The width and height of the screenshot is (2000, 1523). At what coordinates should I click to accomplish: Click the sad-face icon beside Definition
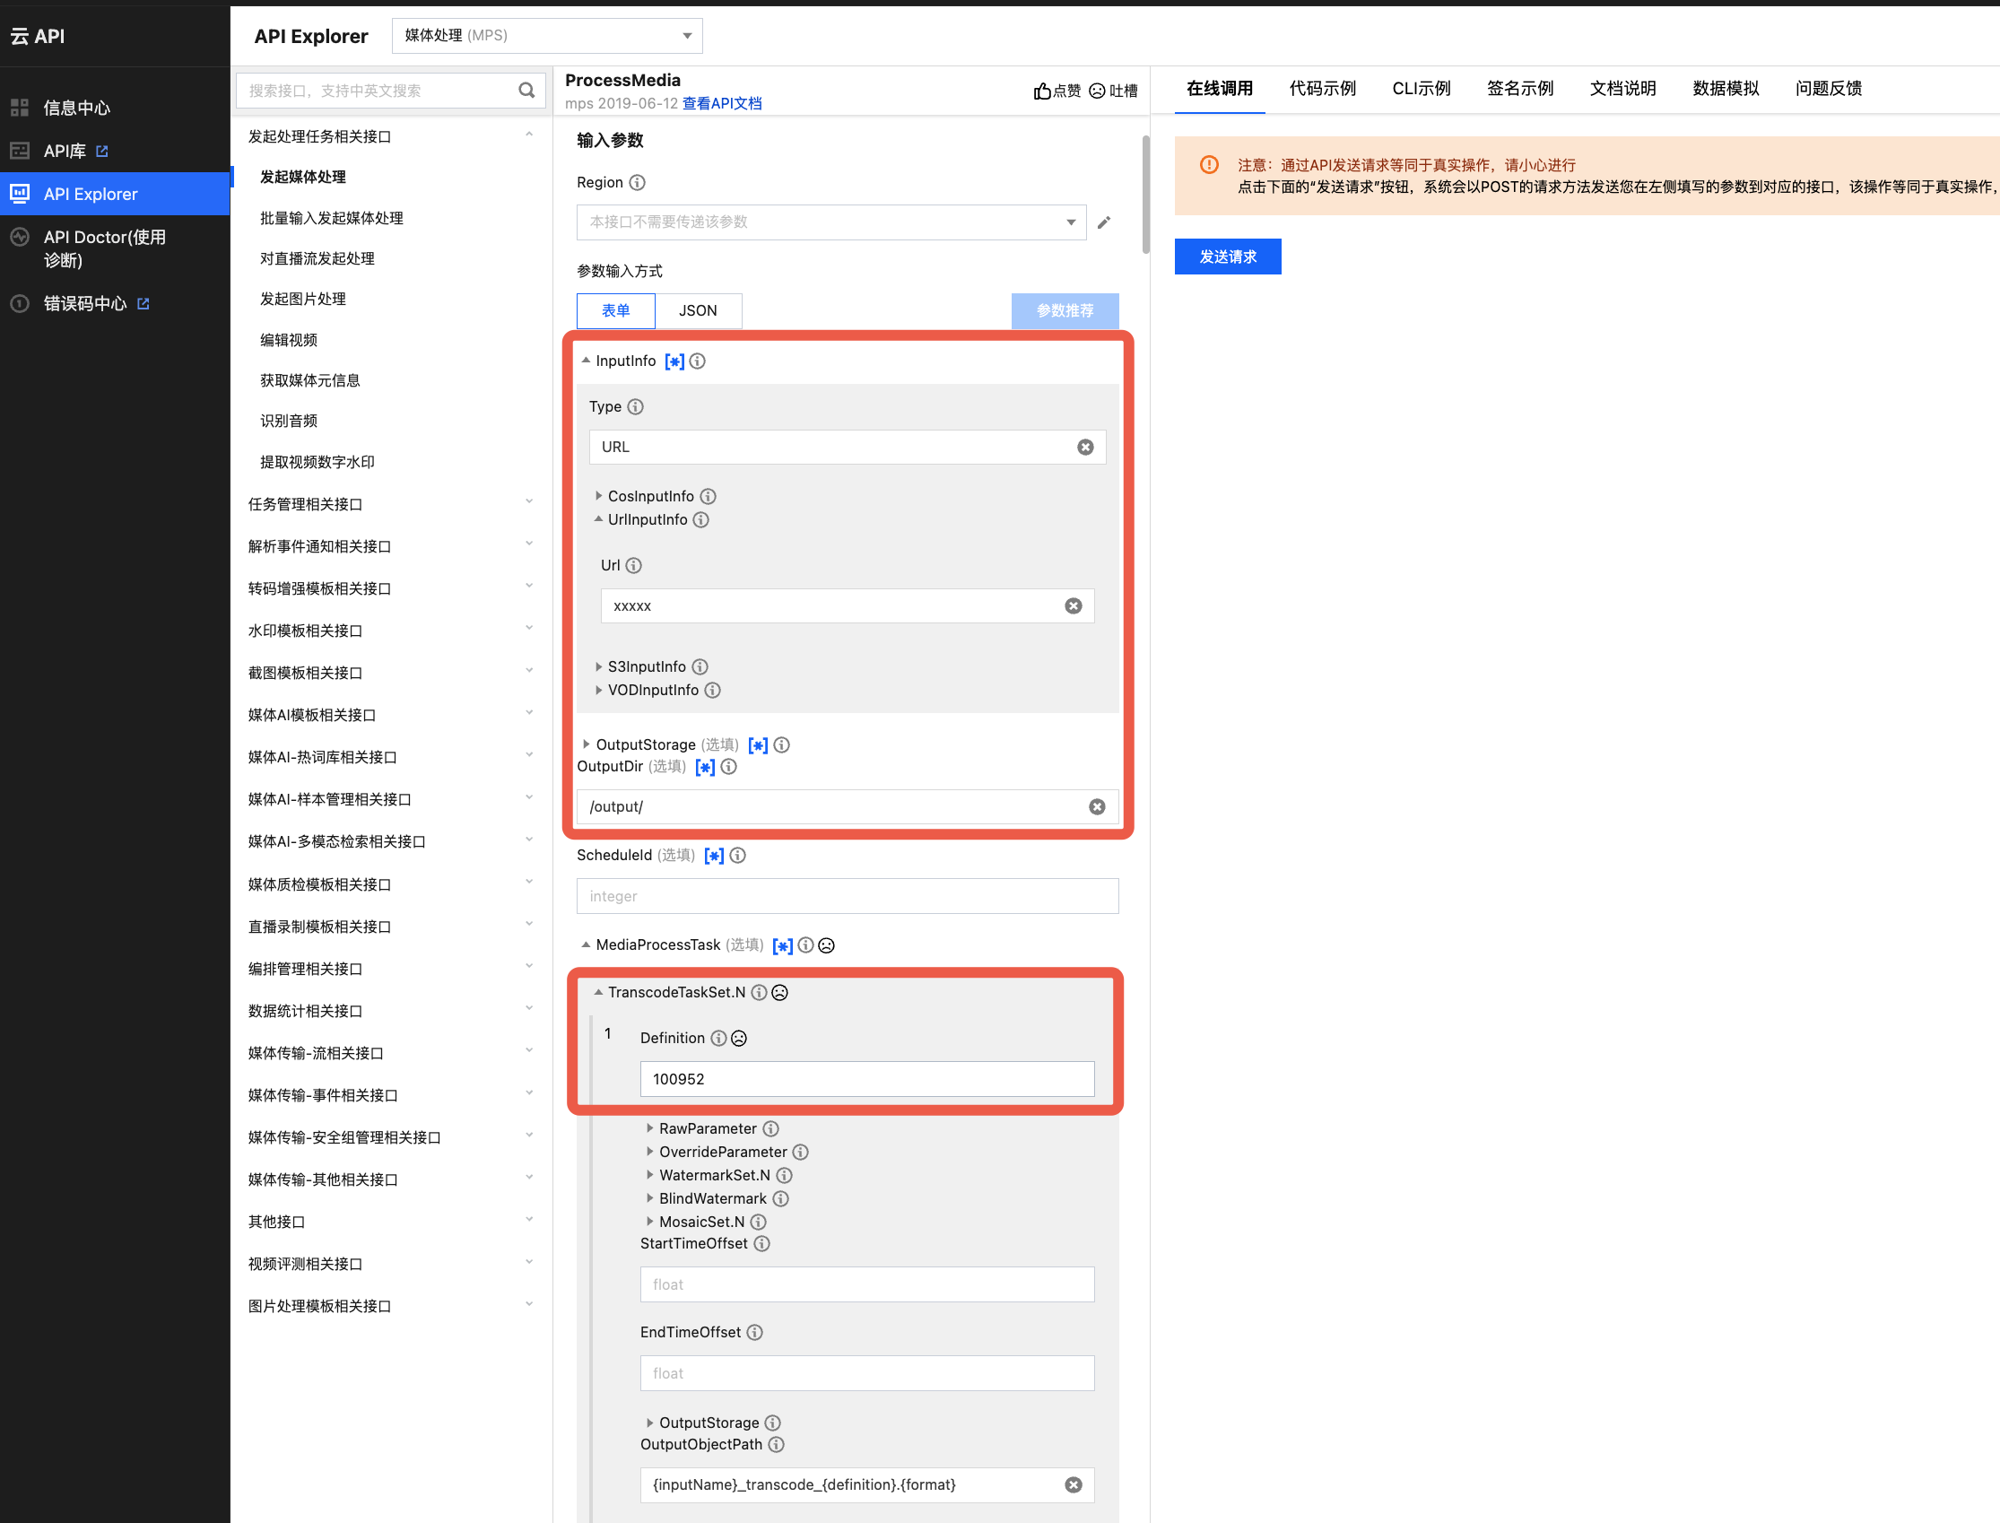coord(740,1038)
